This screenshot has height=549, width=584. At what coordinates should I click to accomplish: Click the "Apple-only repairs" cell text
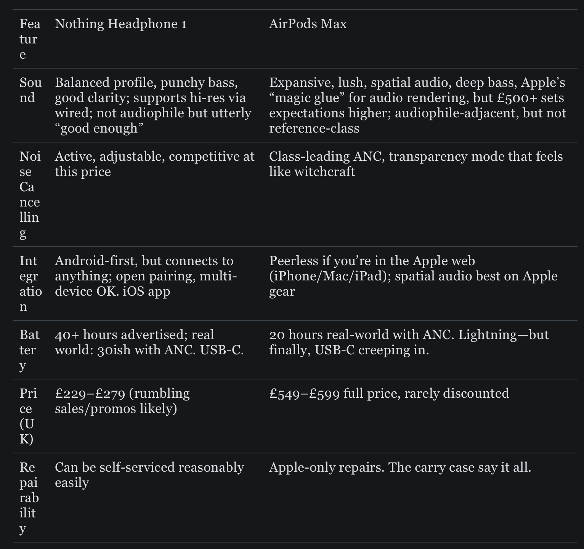click(x=400, y=467)
